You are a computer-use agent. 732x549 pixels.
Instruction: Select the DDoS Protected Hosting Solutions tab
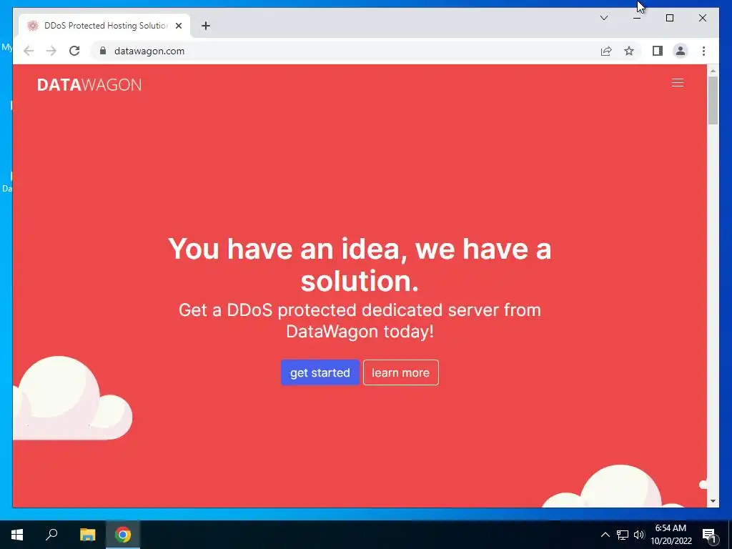pyautogui.click(x=104, y=26)
